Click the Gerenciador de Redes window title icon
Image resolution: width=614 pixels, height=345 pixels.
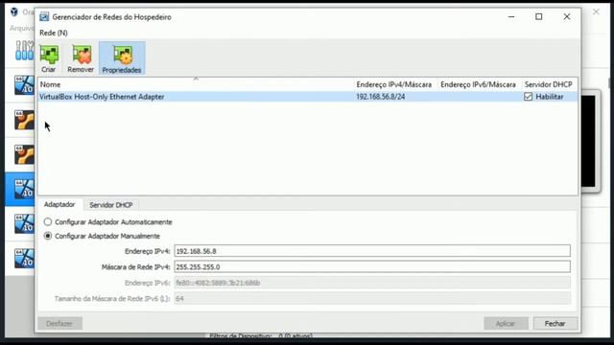coord(44,17)
